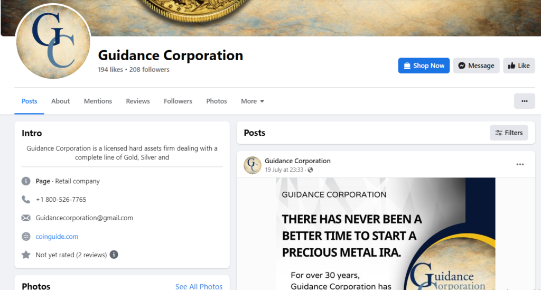View the Reviews tab

[x=138, y=101]
